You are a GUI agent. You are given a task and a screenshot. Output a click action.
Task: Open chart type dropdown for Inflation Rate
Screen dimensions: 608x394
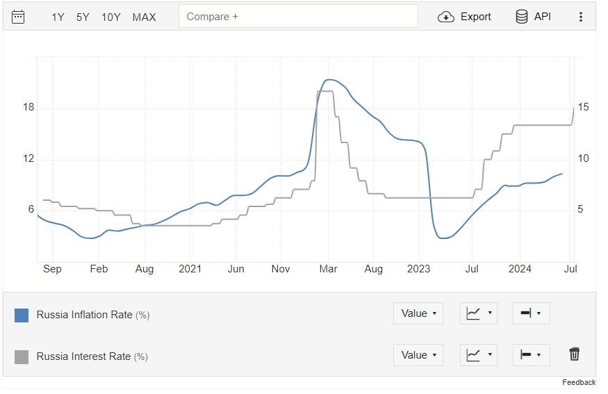click(479, 313)
